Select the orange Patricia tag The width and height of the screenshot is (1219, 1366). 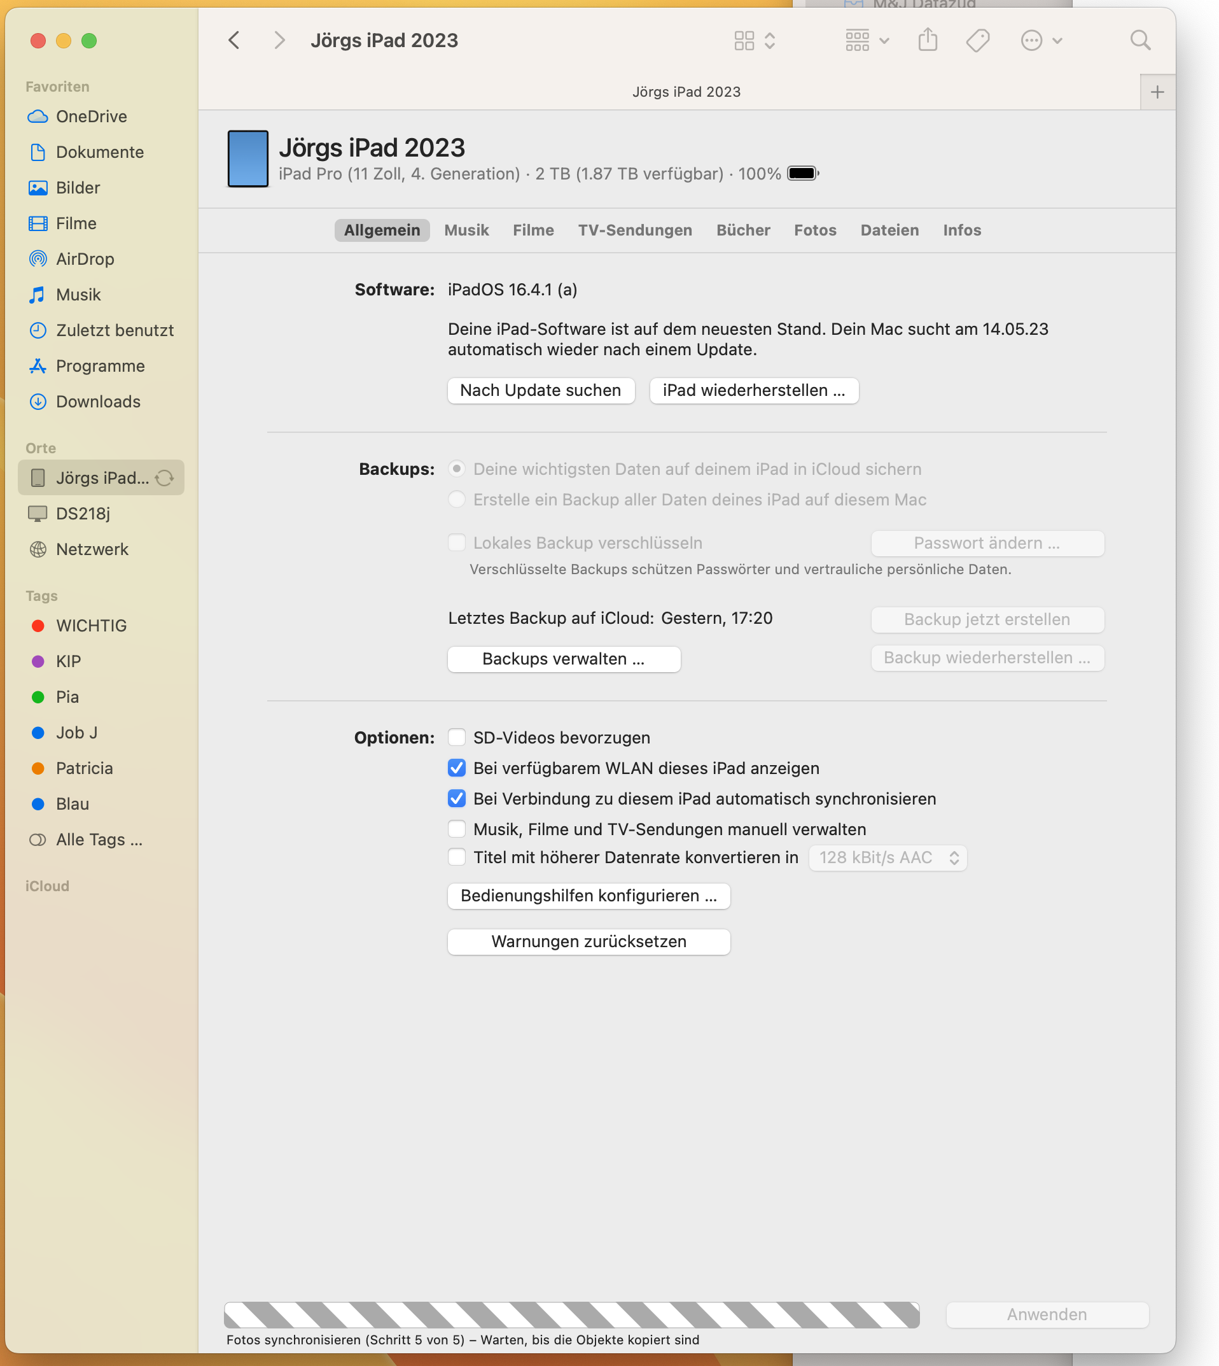(x=101, y=768)
